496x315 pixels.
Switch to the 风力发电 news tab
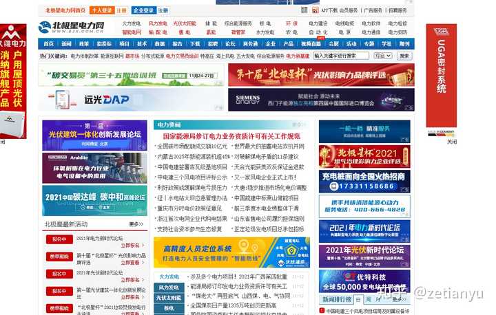coord(169,287)
